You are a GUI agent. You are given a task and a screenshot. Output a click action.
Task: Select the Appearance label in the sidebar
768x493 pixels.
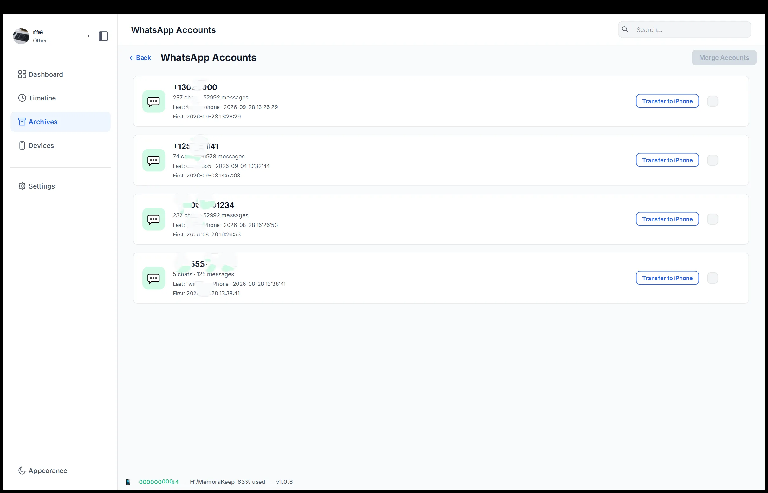48,471
